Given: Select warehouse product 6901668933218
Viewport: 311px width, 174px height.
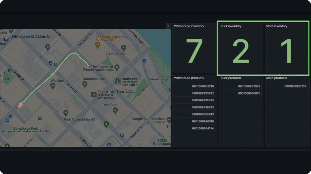Looking at the screenshot, I should point(203,86).
